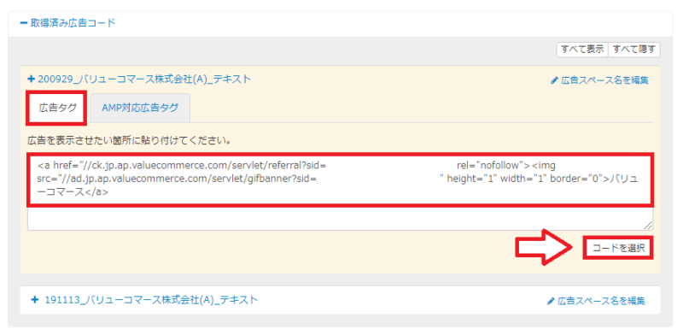The height and width of the screenshot is (335, 683).
Task: Click the すべて表示 button
Action: pos(582,50)
